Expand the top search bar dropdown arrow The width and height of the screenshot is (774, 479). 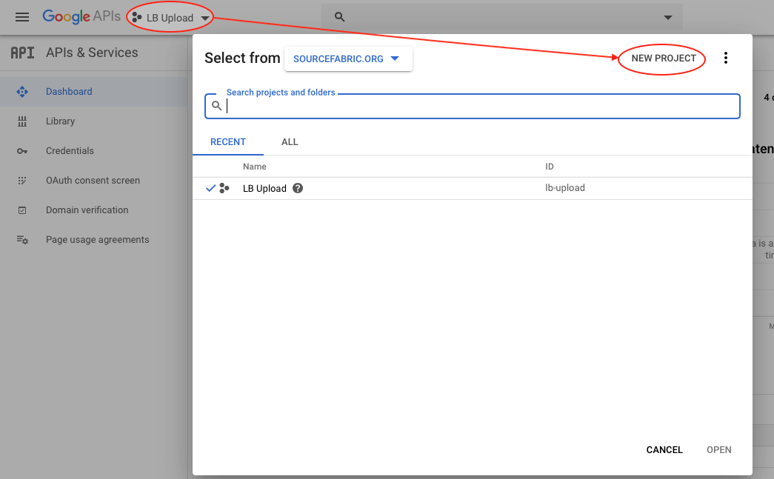[x=668, y=17]
